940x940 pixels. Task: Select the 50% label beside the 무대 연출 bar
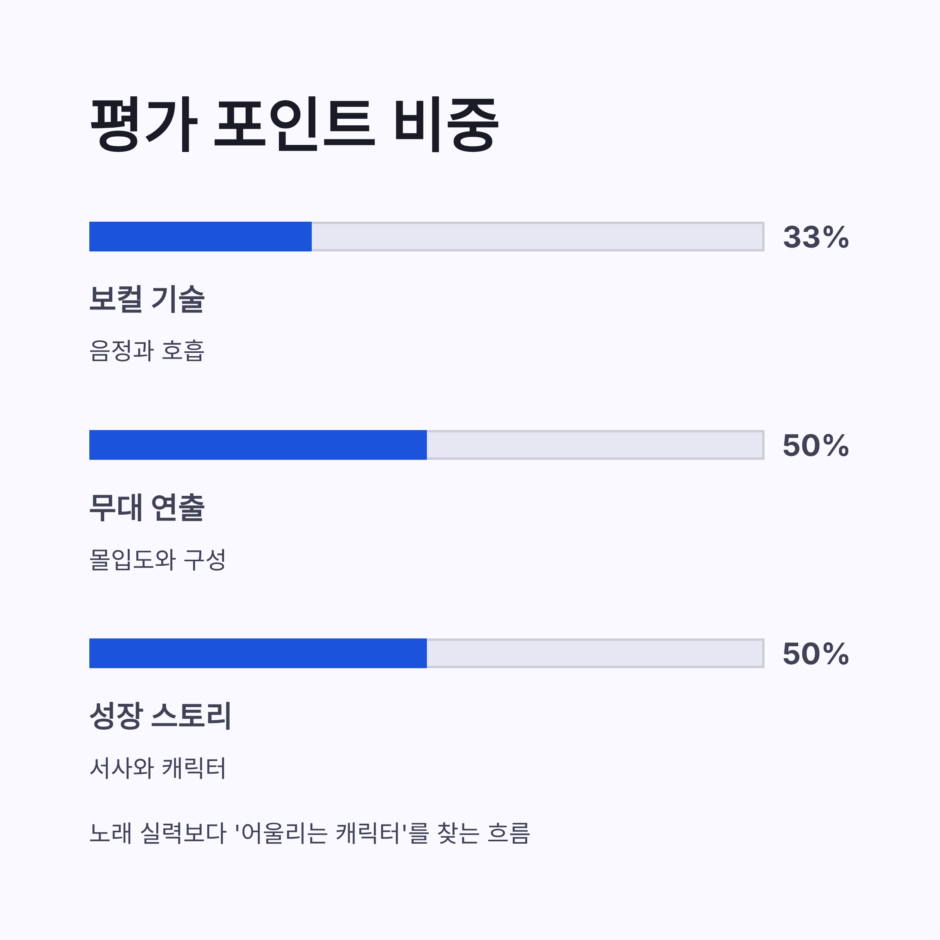pos(816,446)
